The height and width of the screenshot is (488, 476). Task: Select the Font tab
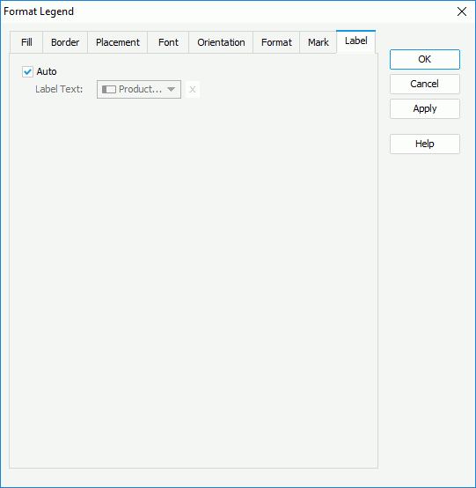point(168,42)
